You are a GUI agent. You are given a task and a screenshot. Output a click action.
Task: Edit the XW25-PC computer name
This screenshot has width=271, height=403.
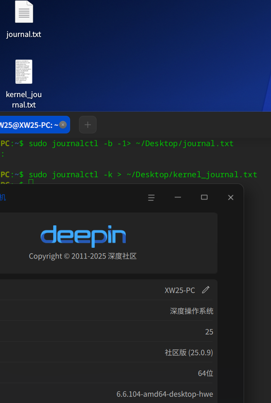[x=206, y=290]
